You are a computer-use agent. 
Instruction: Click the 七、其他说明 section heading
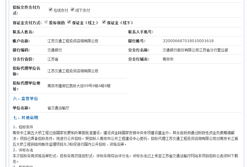tap(25, 118)
